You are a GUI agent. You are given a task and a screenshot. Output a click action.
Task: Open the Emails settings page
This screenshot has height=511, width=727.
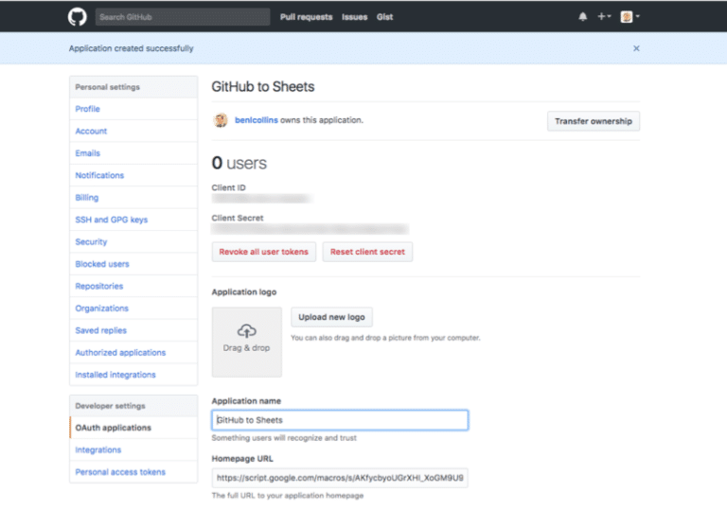click(133, 153)
